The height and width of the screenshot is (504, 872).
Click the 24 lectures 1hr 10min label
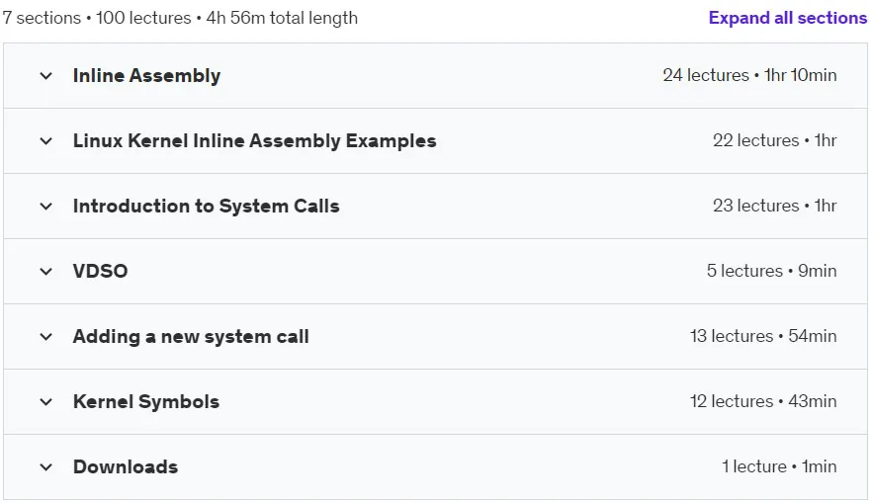pyautogui.click(x=749, y=75)
